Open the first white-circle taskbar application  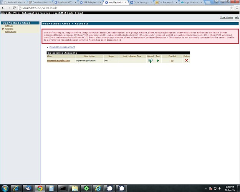tap(109, 188)
